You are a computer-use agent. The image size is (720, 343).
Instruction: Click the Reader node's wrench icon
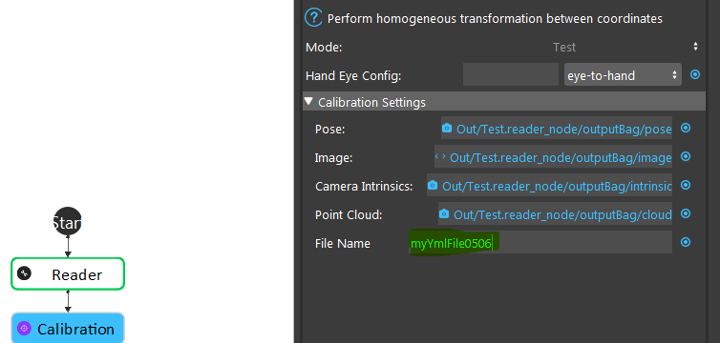24,273
